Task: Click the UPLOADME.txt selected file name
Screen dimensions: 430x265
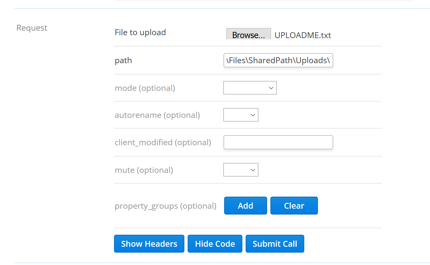Action: 303,35
